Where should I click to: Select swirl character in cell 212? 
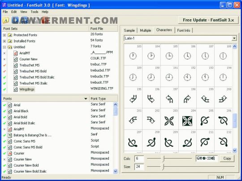coord(223,142)
